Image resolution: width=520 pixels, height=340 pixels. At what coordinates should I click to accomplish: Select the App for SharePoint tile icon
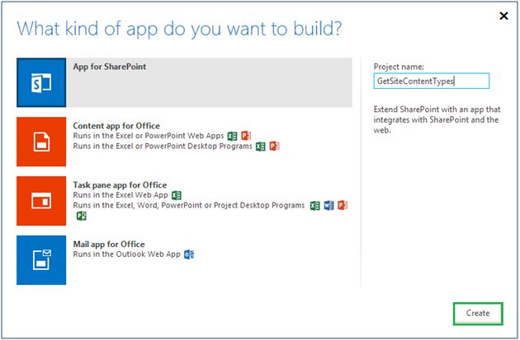pyautogui.click(x=41, y=83)
